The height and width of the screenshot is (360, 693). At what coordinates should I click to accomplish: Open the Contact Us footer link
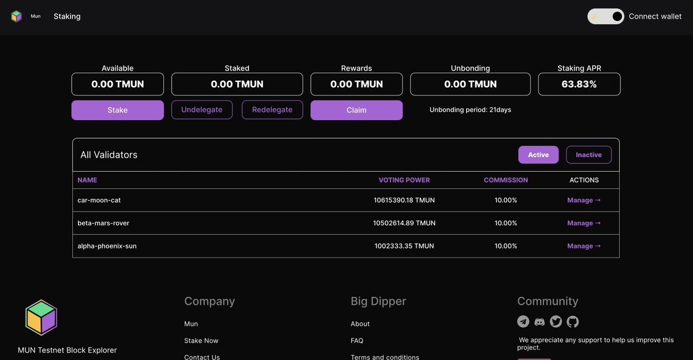point(202,357)
